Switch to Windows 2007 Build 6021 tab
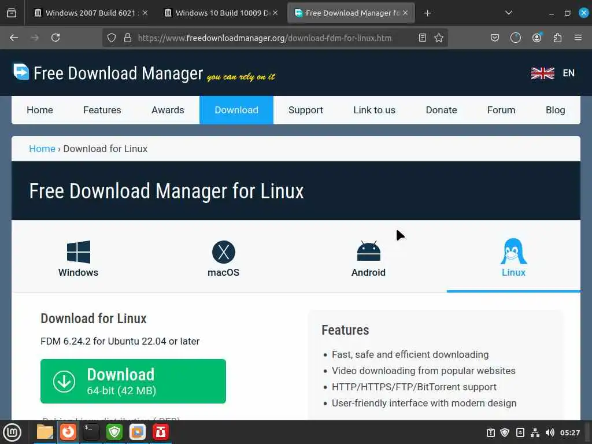Viewport: 592px width, 444px height. tap(91, 13)
